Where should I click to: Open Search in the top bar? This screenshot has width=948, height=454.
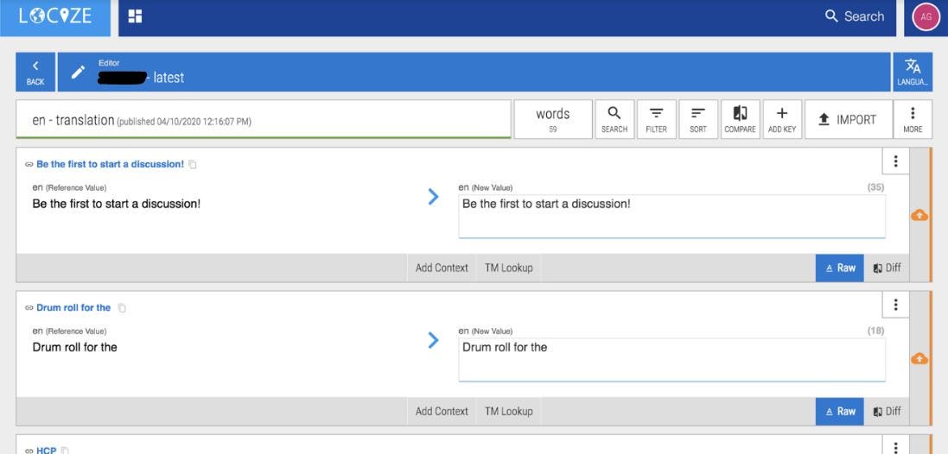click(855, 16)
